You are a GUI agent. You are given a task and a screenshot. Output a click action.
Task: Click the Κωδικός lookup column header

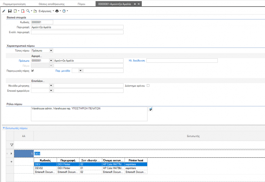click(45, 160)
